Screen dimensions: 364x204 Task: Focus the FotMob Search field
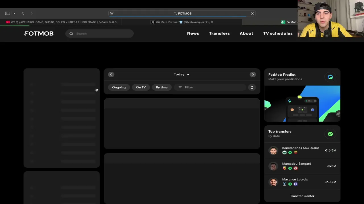(x=100, y=33)
